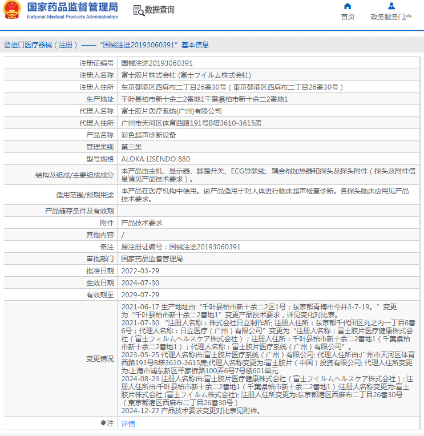Screen dimensions: 424x436
Task: Open 政务服务门户 portal link
Action: (x=391, y=17)
